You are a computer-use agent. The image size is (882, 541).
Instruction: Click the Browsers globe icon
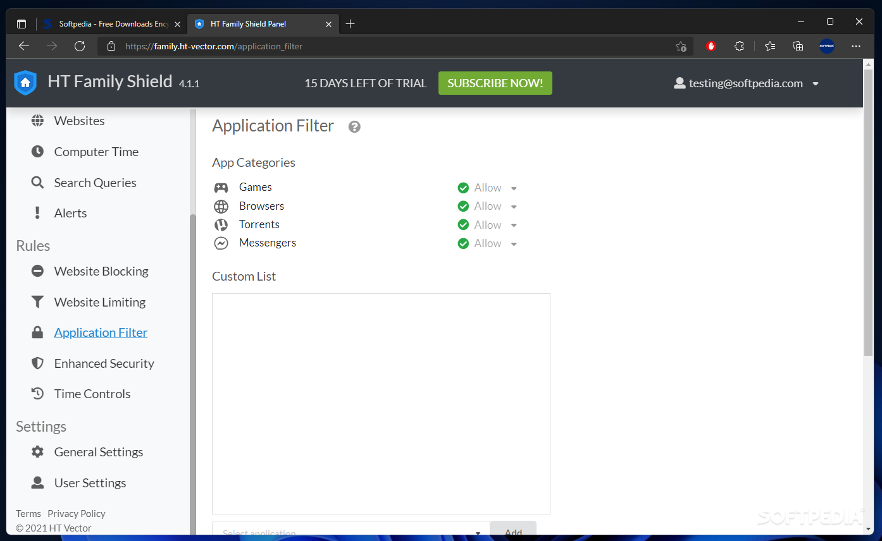(221, 207)
